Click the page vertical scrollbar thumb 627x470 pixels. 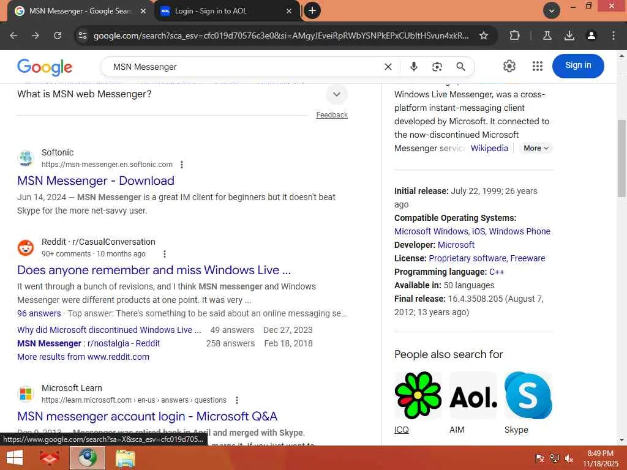pyautogui.click(x=621, y=159)
